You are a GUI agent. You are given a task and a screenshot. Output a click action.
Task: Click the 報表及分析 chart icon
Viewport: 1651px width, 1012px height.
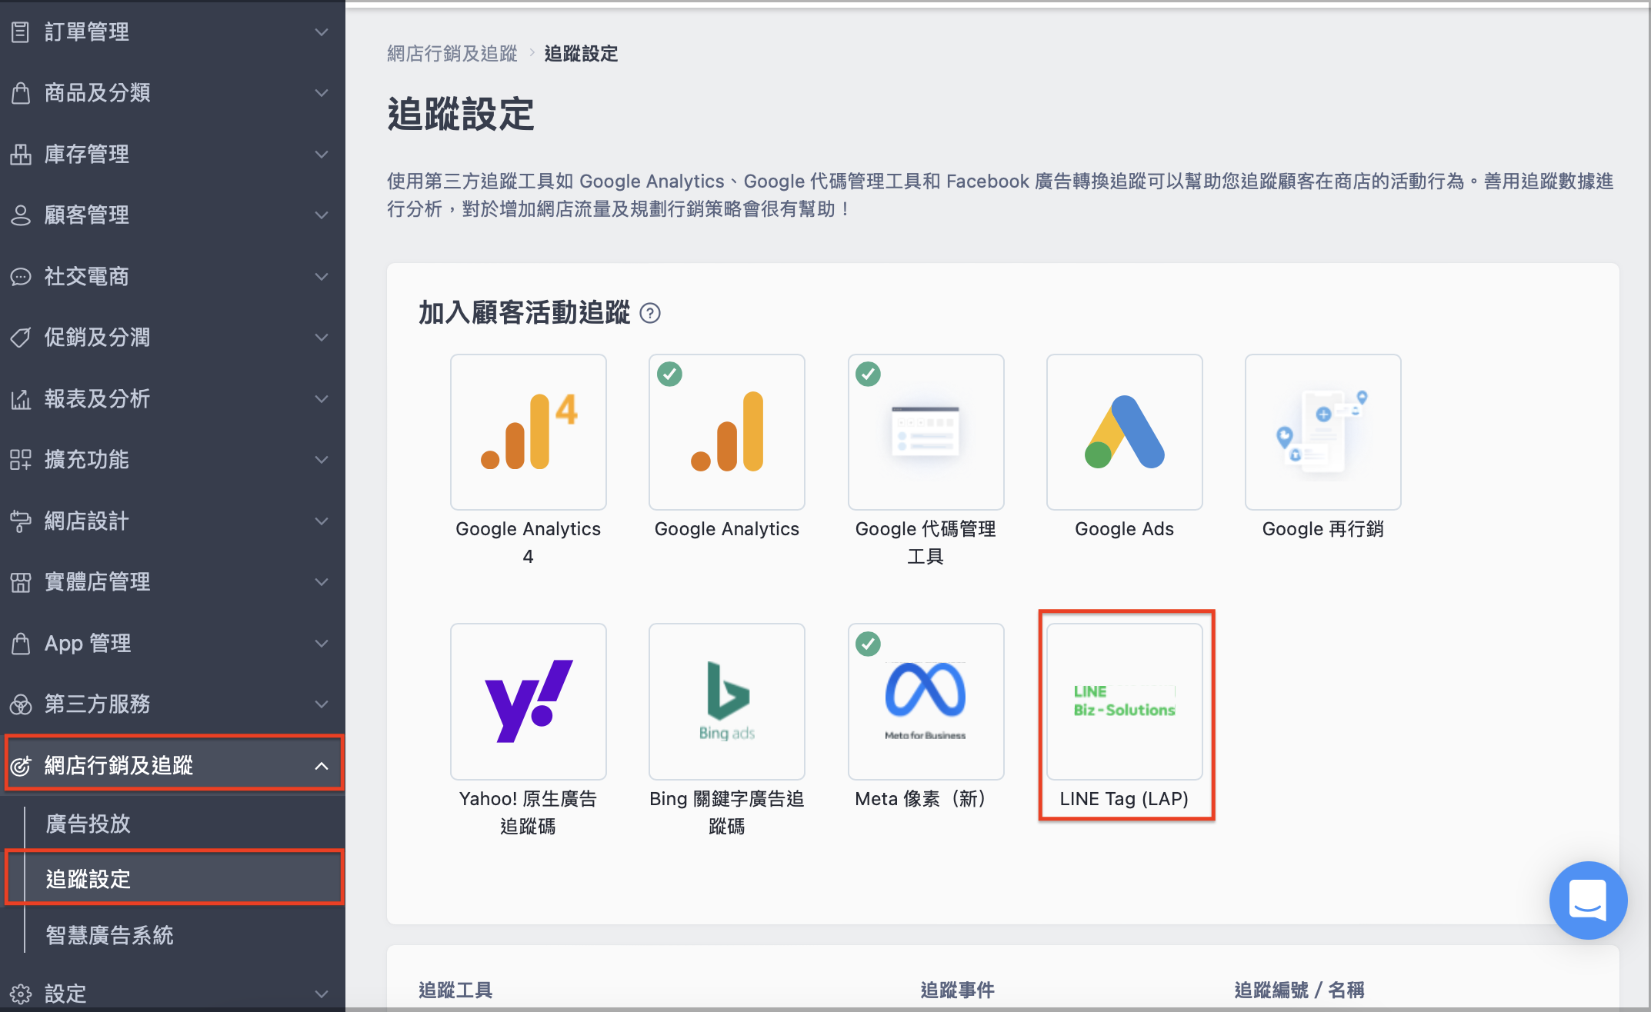point(21,399)
